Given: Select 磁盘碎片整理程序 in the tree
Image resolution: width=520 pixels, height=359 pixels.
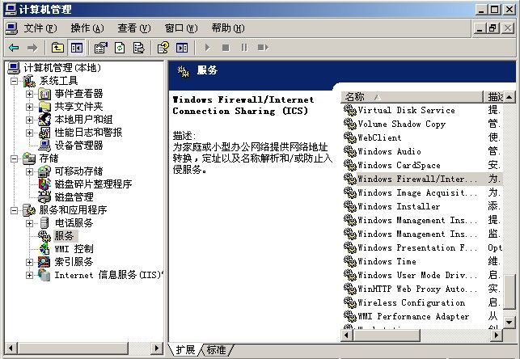Looking at the screenshot, I should (92, 184).
